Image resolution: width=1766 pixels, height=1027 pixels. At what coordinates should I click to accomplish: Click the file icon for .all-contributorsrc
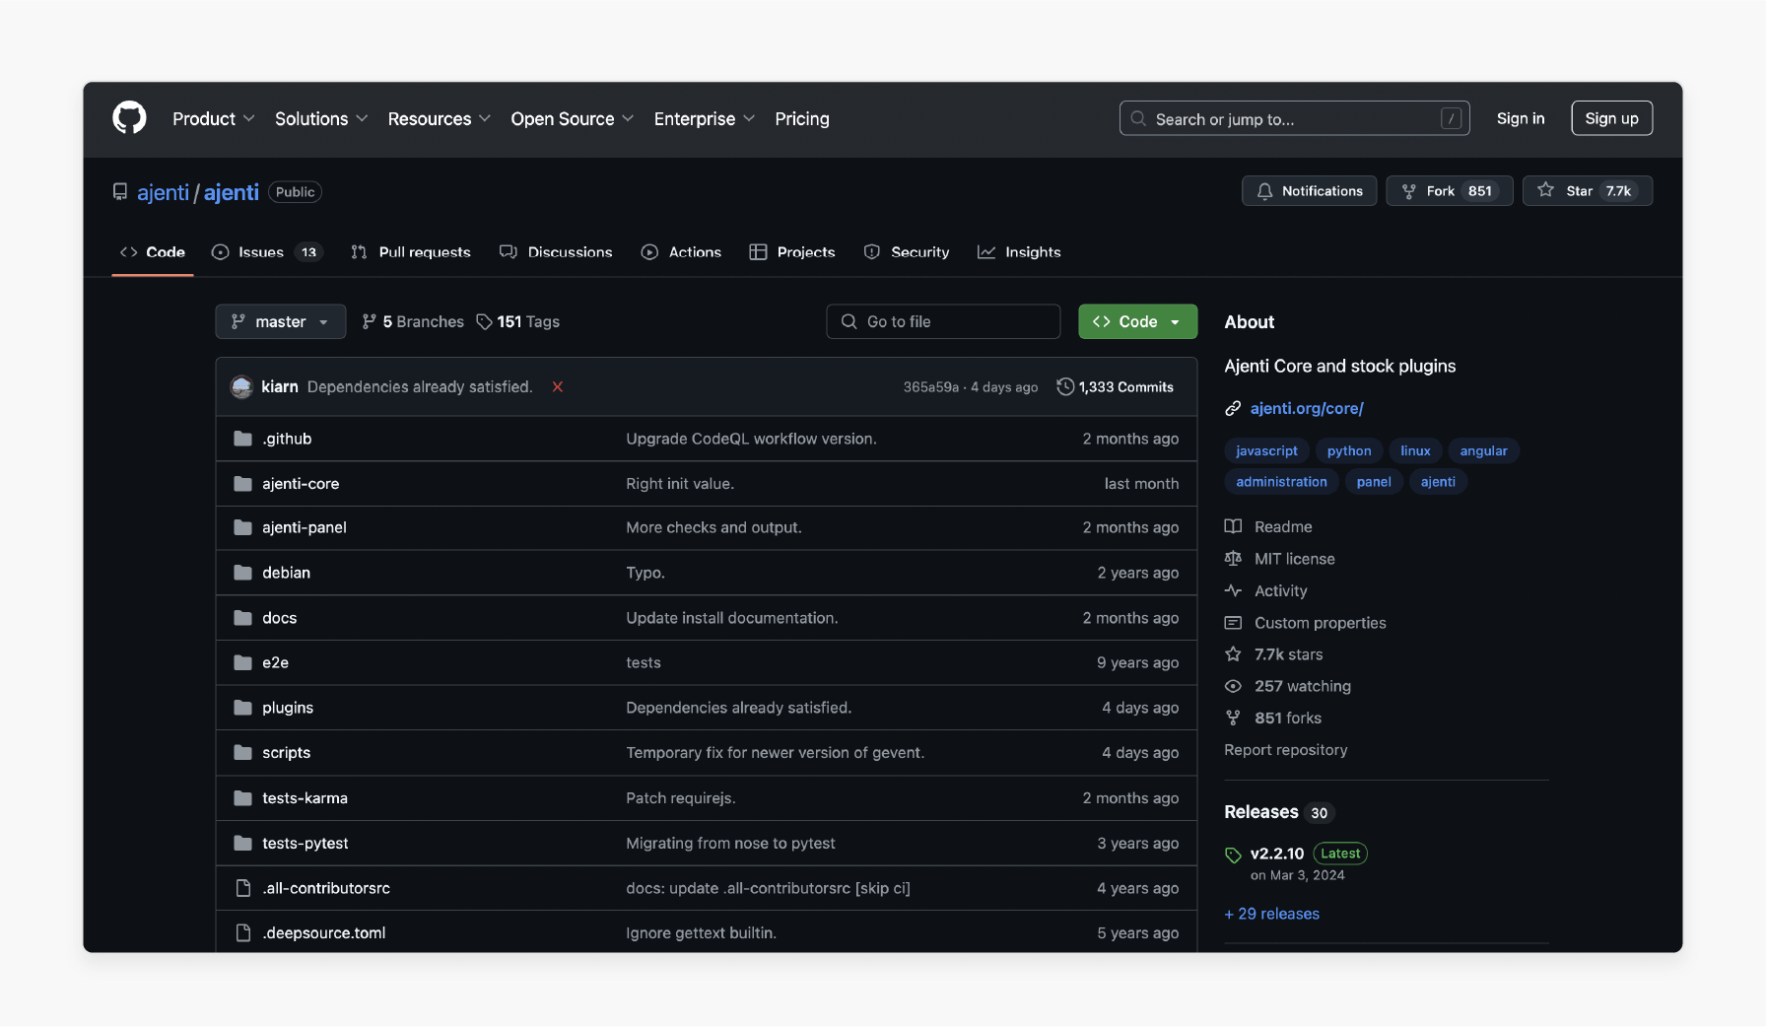pos(242,888)
